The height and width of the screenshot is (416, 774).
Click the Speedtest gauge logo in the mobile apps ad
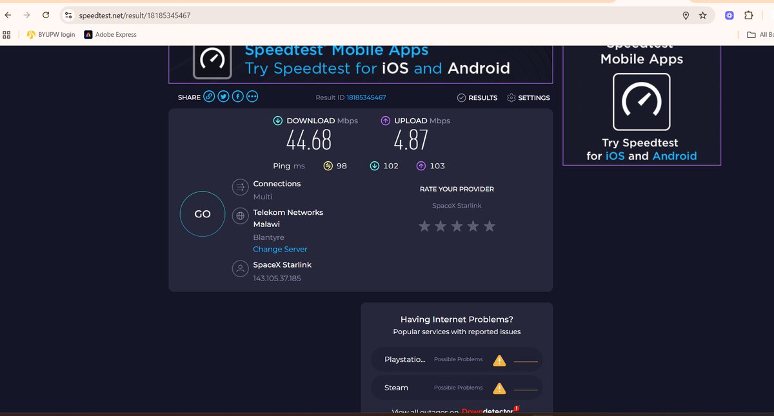(642, 103)
